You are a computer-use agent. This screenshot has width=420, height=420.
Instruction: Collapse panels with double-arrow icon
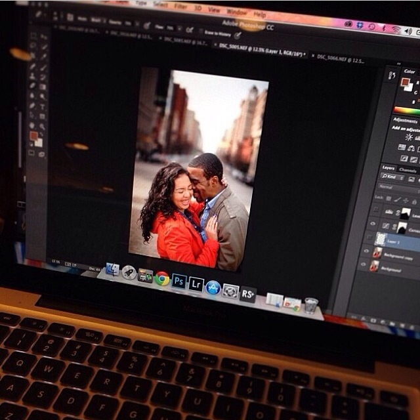tap(399, 64)
